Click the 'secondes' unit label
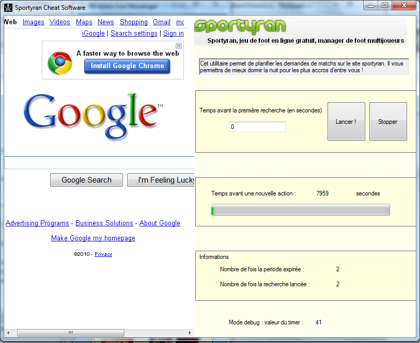Screen dimensions: 420x343 [x=368, y=193]
